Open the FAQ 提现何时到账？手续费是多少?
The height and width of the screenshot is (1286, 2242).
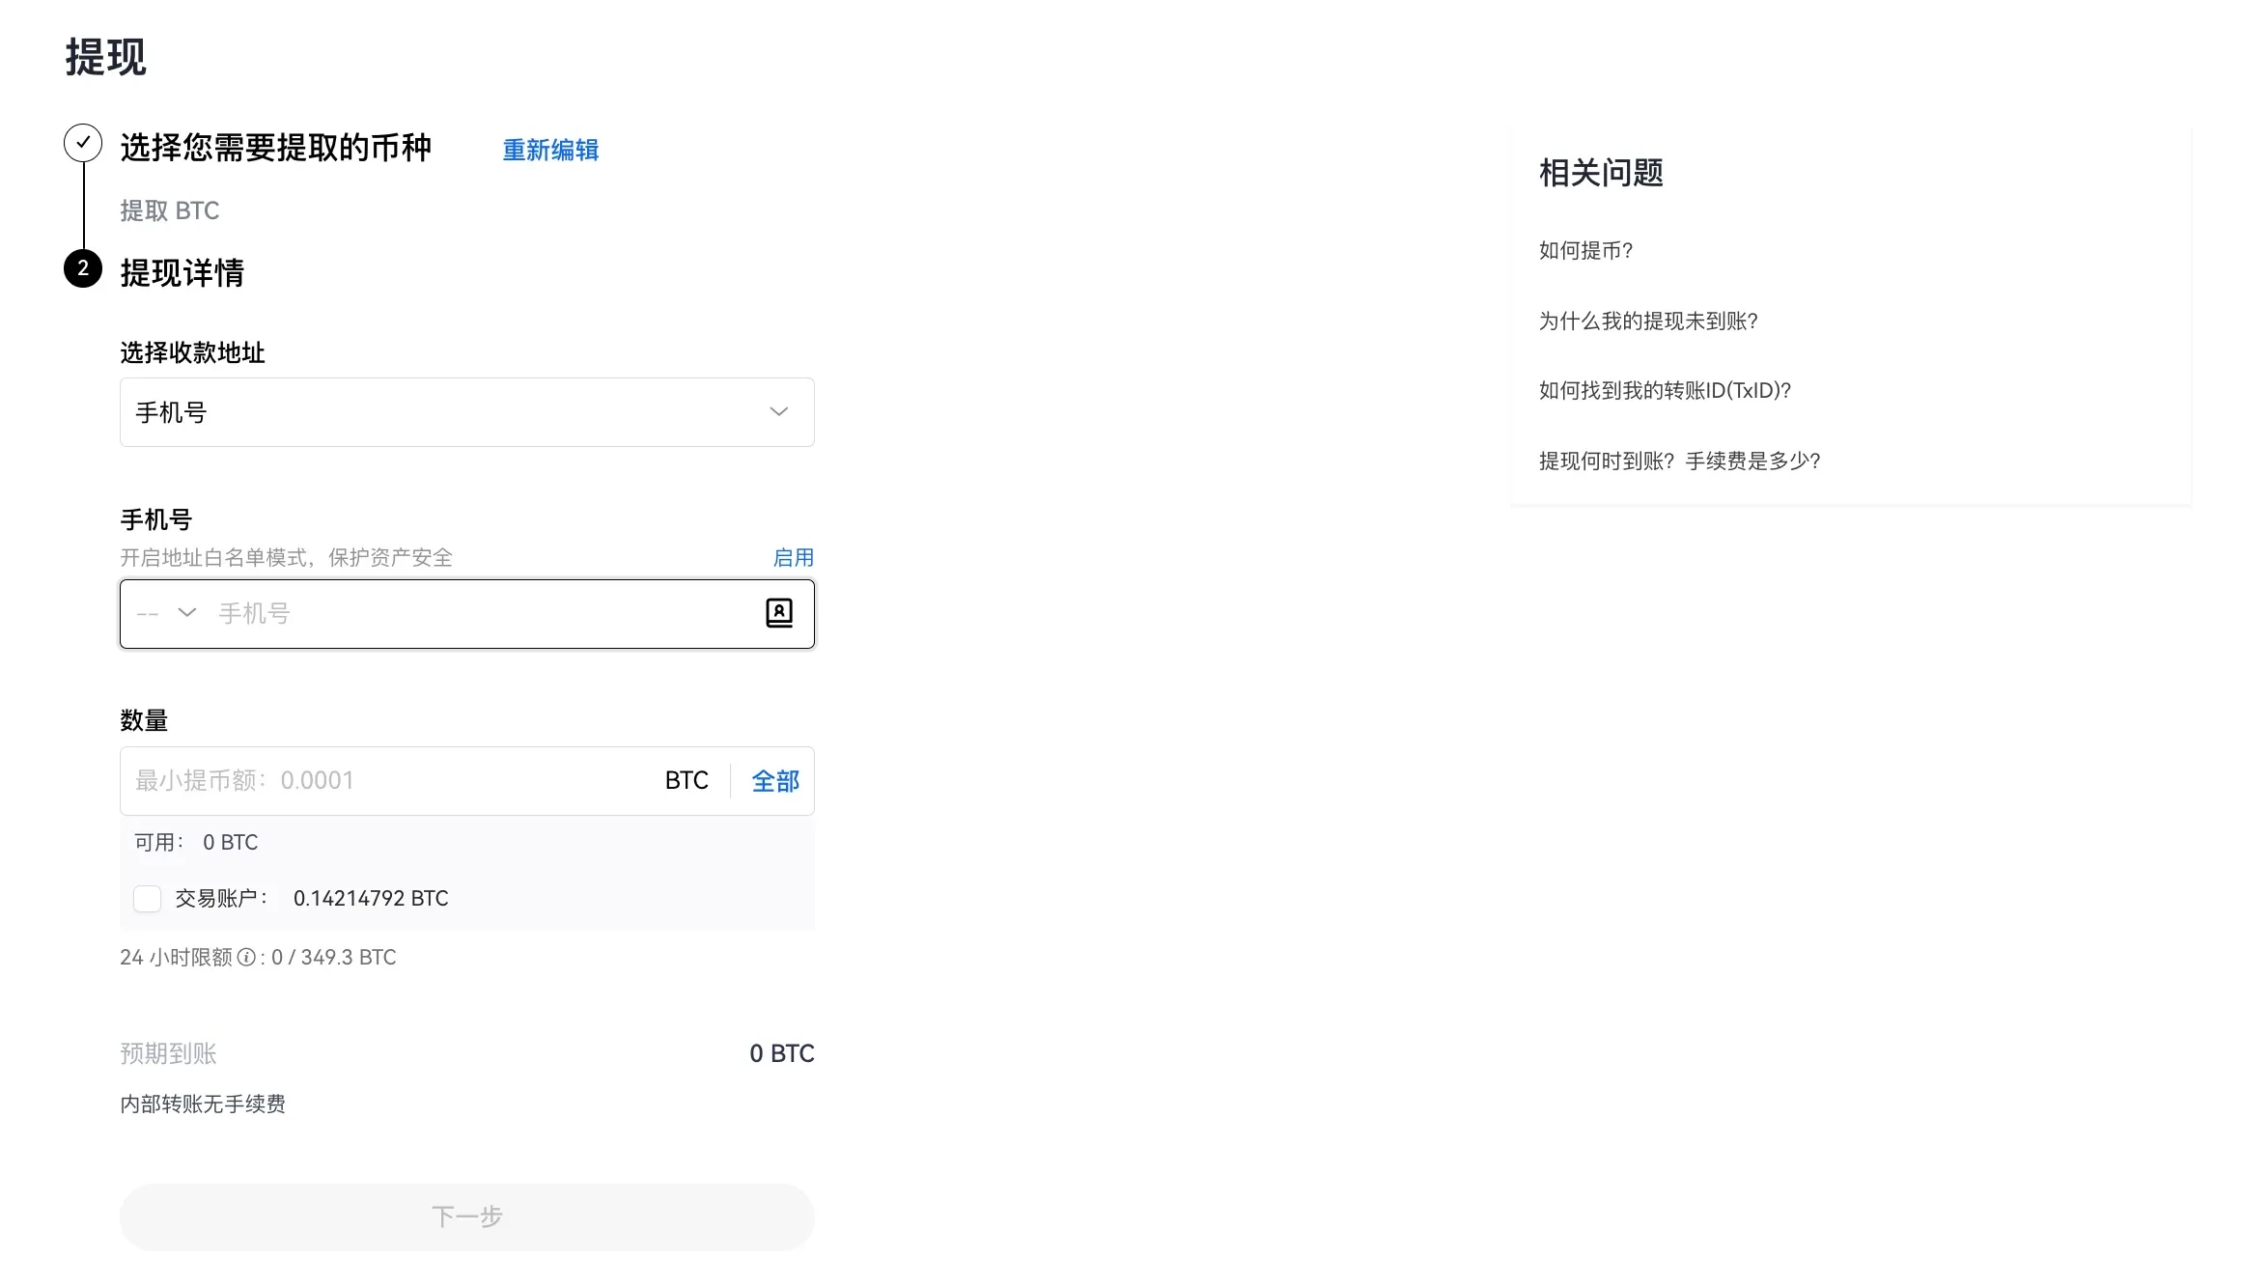tap(1679, 461)
